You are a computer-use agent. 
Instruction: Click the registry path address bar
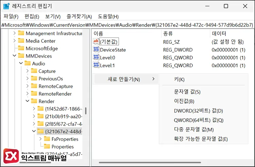coord(128,25)
